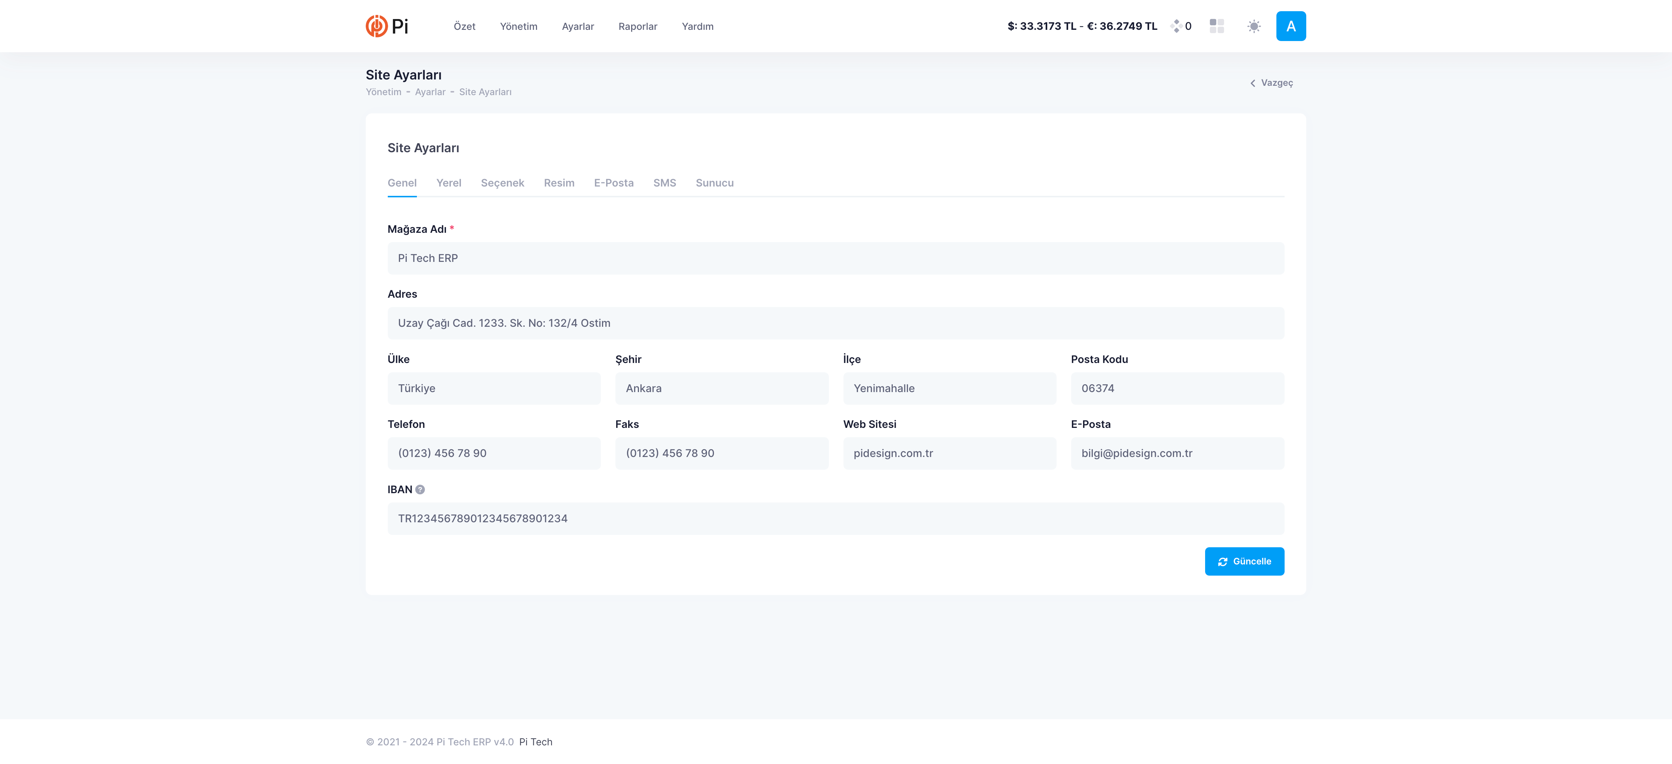1672x764 pixels.
Task: Click the IBAN help question icon
Action: [420, 490]
